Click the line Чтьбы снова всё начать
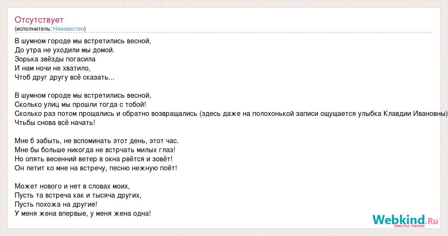 tap(55, 123)
